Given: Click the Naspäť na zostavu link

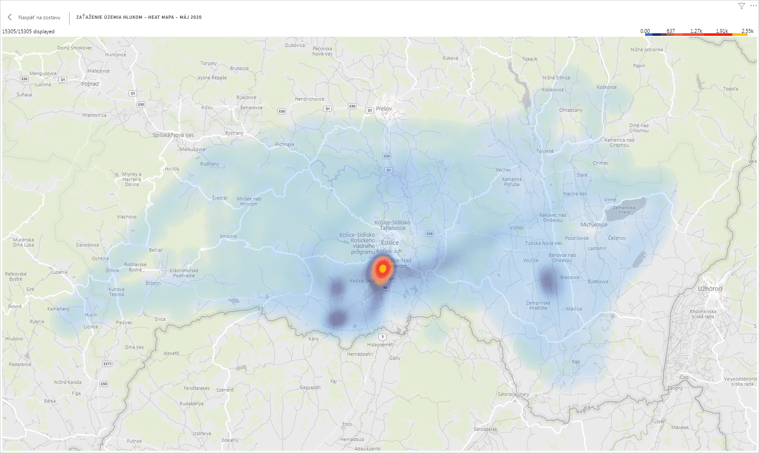Looking at the screenshot, I should pyautogui.click(x=39, y=17).
